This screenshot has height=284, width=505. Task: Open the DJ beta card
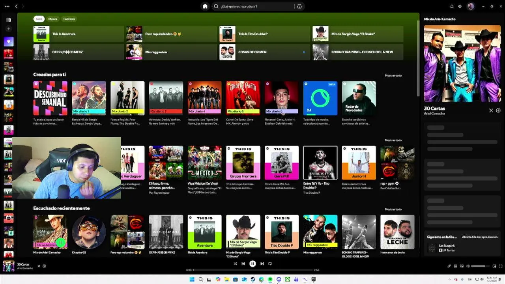tap(320, 103)
